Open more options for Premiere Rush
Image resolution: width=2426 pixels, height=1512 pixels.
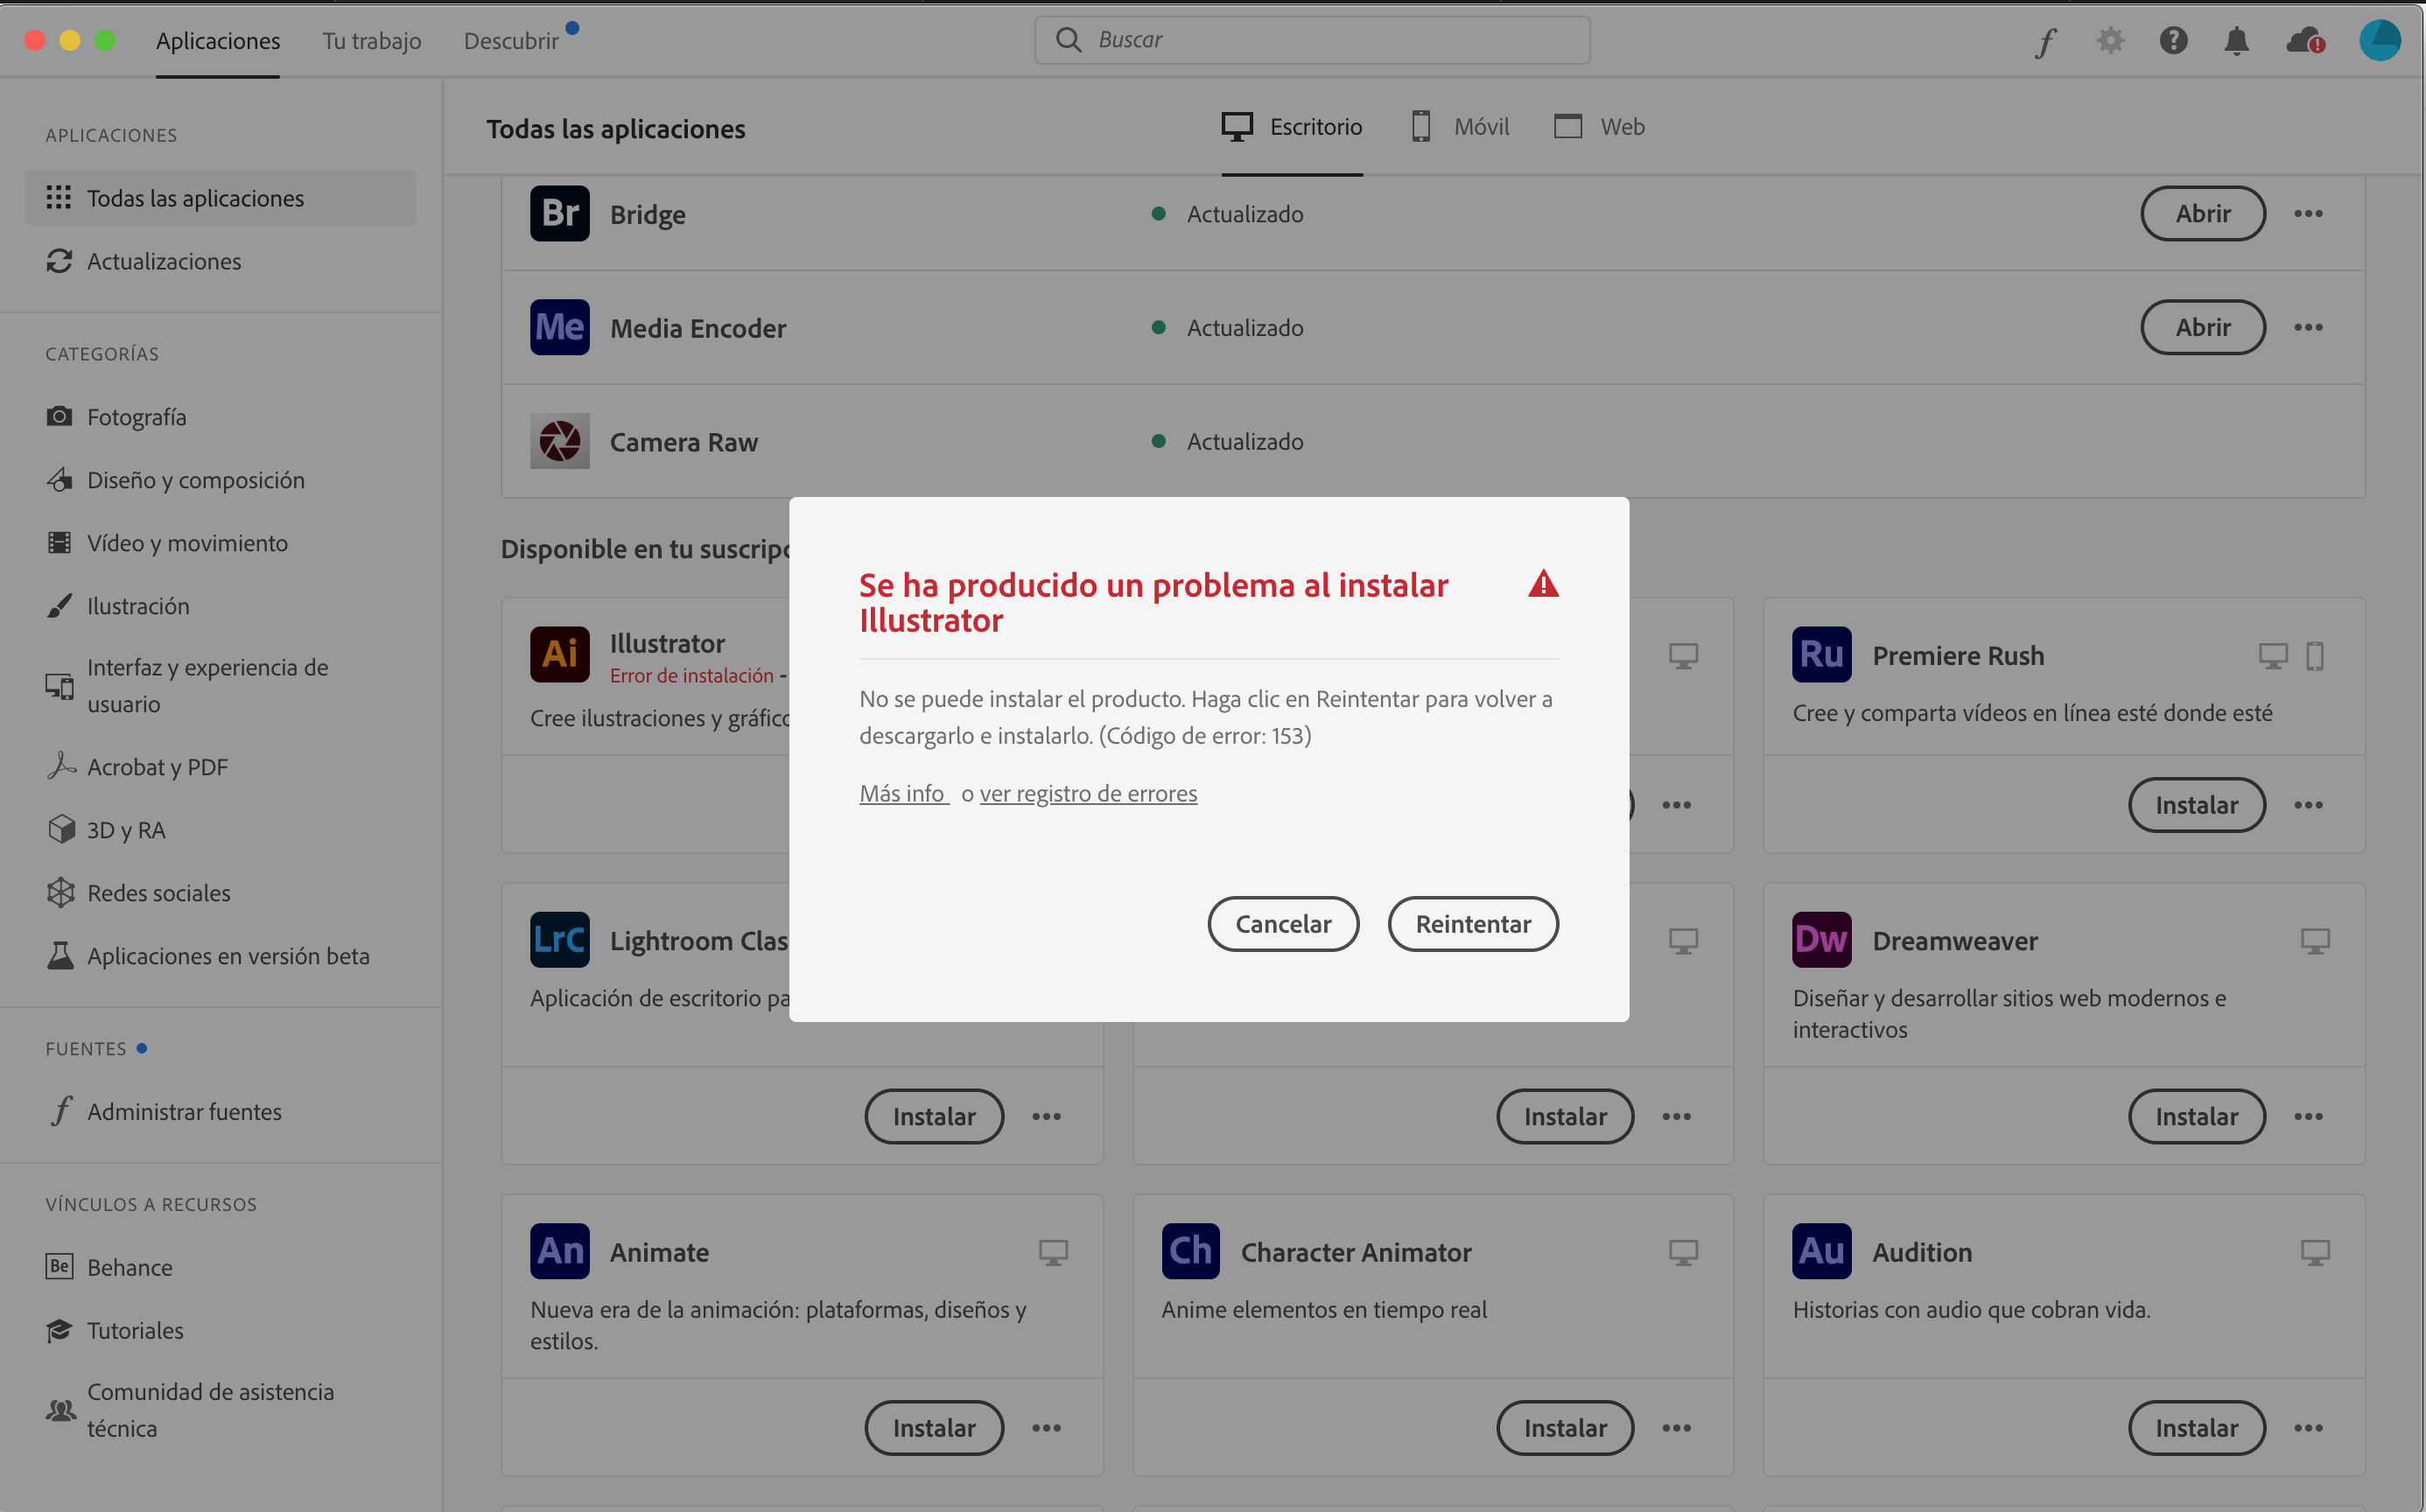(2310, 805)
